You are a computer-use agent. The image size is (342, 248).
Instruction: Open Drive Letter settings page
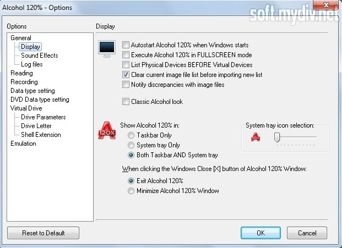coord(36,126)
